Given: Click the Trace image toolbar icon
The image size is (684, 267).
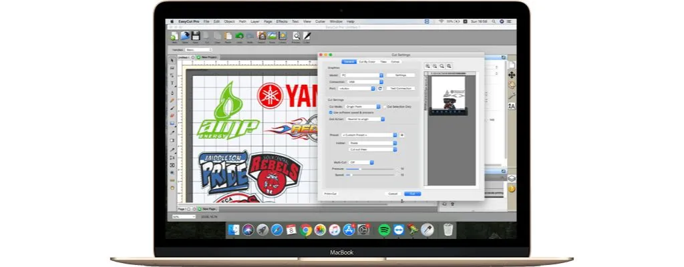Looking at the screenshot, I should tap(272, 36).
